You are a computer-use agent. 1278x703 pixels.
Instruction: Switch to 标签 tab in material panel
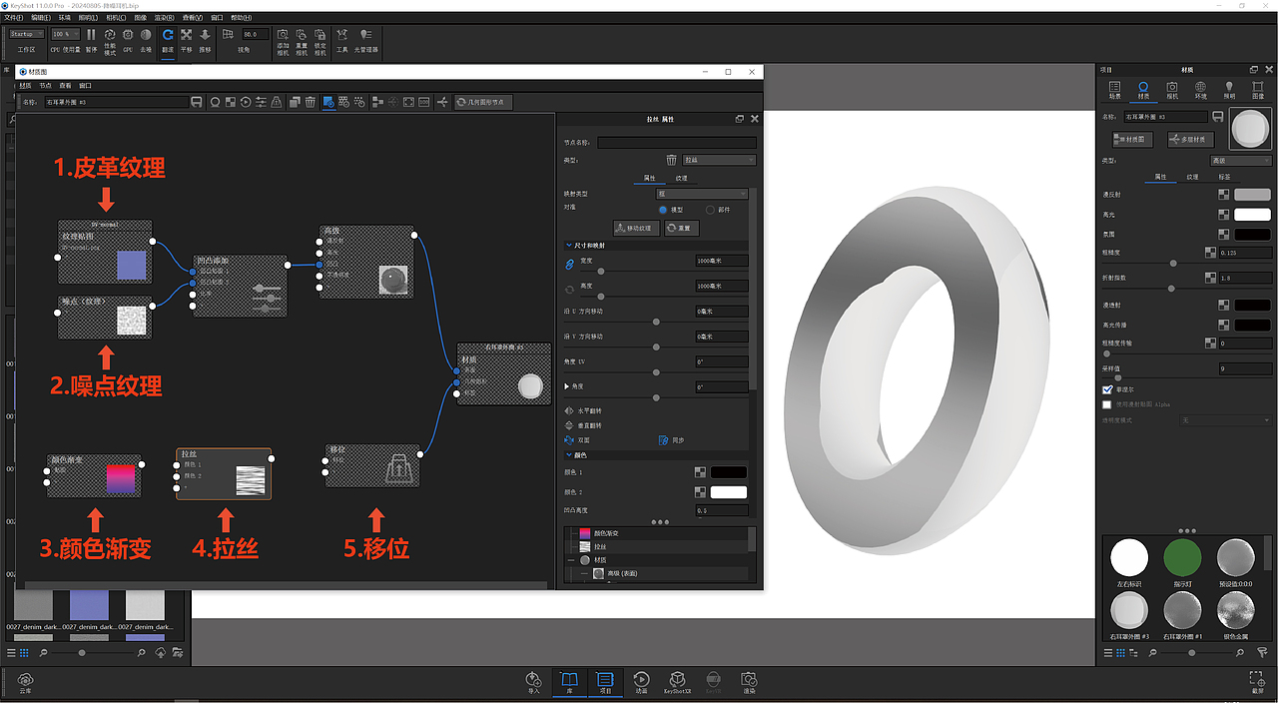click(1224, 177)
